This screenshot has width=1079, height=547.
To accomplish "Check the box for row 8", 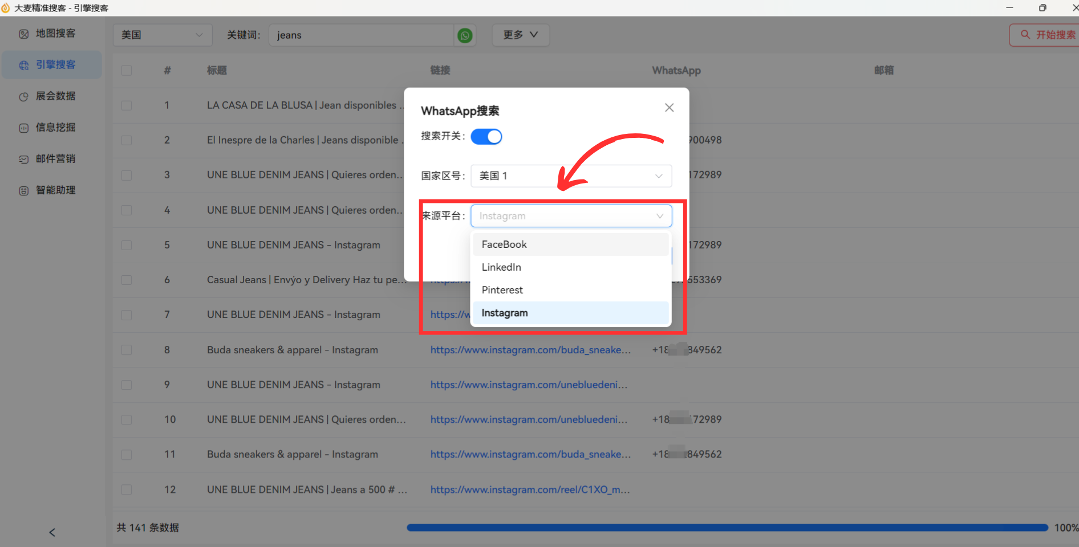I will [x=127, y=350].
